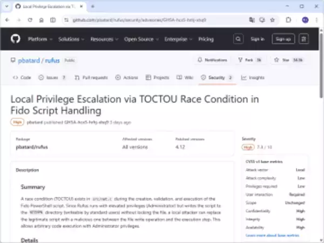
Task: Star the rufus repository
Action: [288, 60]
